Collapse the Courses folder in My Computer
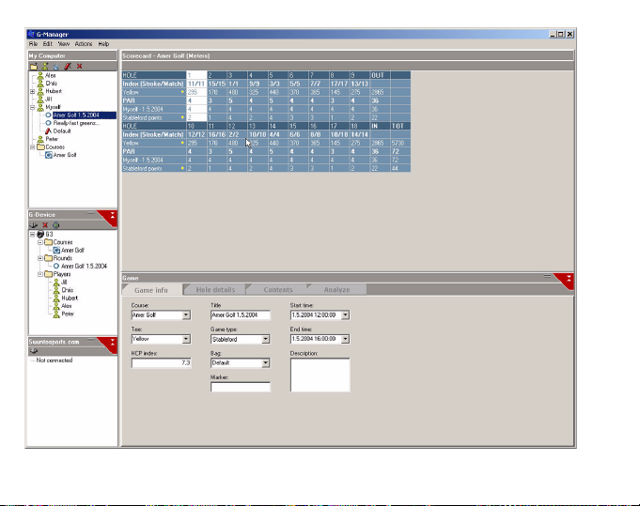The width and height of the screenshot is (640, 506). point(33,146)
